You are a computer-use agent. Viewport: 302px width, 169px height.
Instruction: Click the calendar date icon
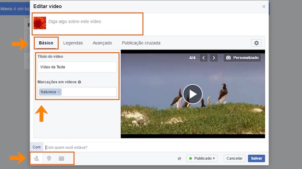61,159
